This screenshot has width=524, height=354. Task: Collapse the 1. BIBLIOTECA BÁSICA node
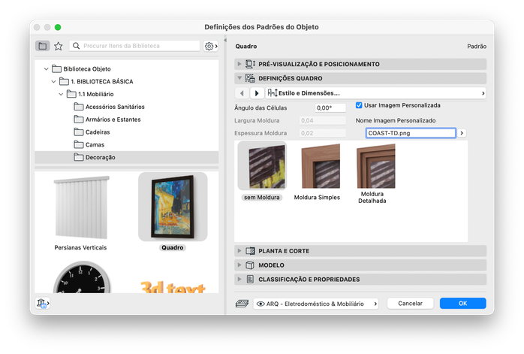coord(53,82)
